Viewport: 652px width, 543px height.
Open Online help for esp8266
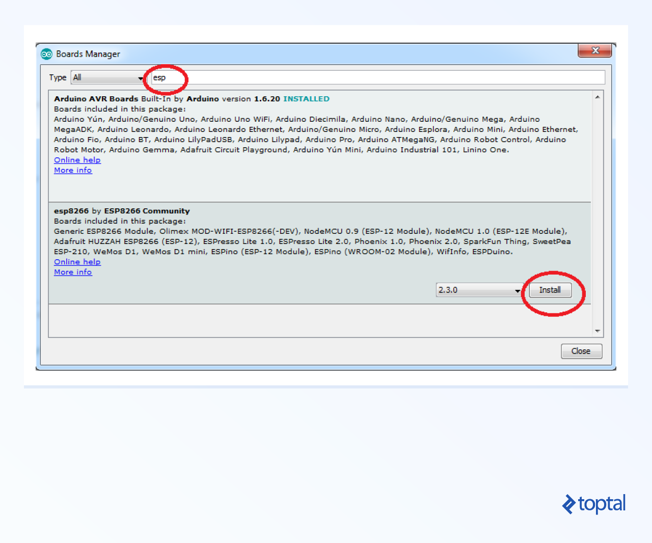click(77, 262)
